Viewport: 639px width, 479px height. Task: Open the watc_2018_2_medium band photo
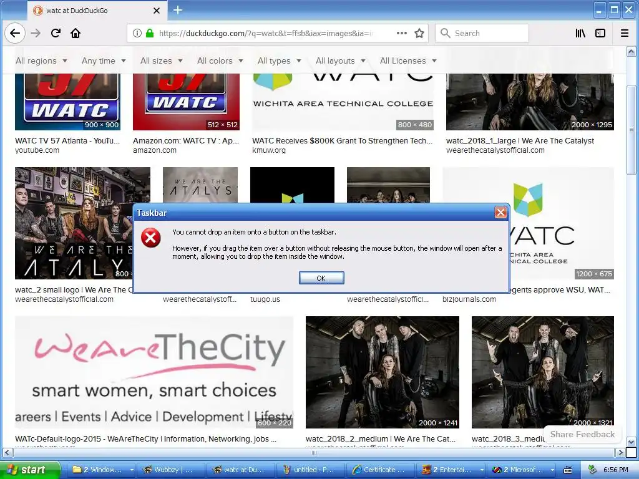pyautogui.click(x=383, y=372)
